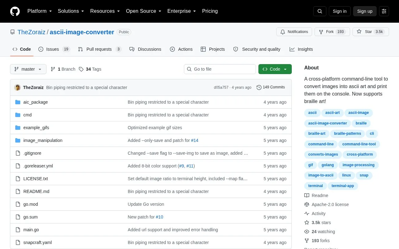Click the Notifications bell icon
Image resolution: width=399 pixels, height=249 pixels.
pyautogui.click(x=283, y=32)
